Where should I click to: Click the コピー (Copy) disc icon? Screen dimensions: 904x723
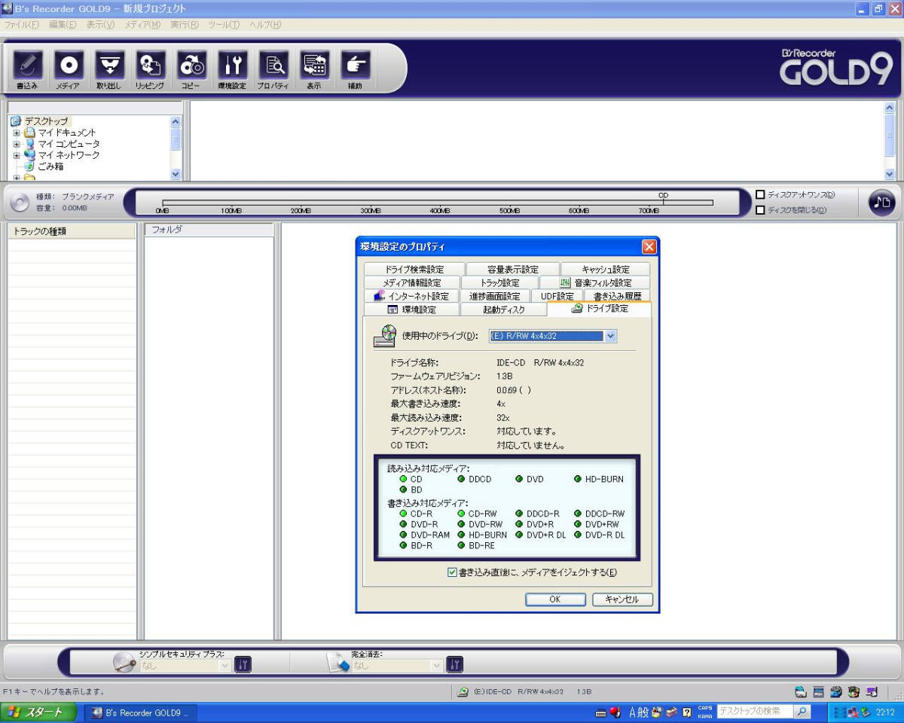click(191, 66)
